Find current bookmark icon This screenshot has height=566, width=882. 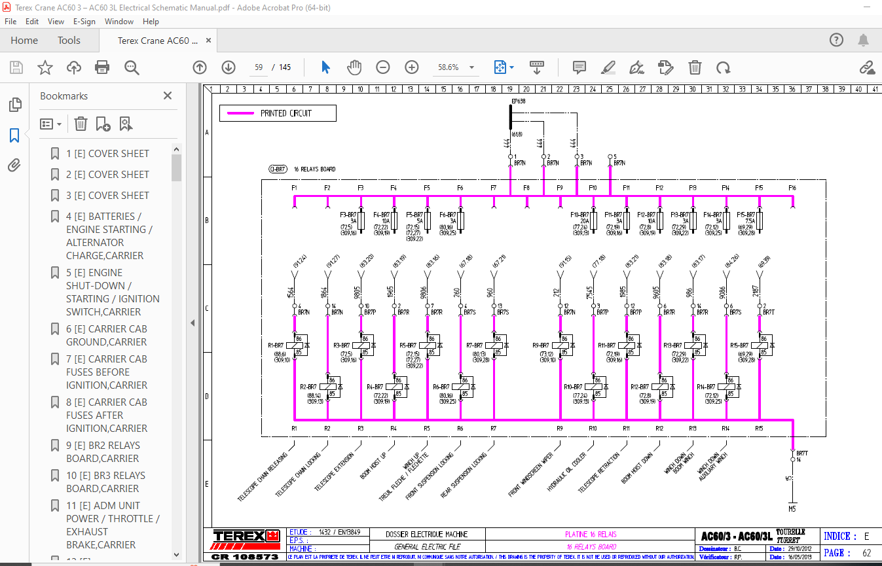point(126,124)
